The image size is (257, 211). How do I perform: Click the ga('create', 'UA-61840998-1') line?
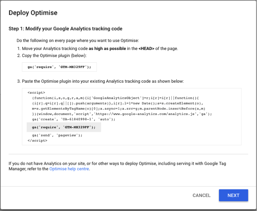[74, 119]
